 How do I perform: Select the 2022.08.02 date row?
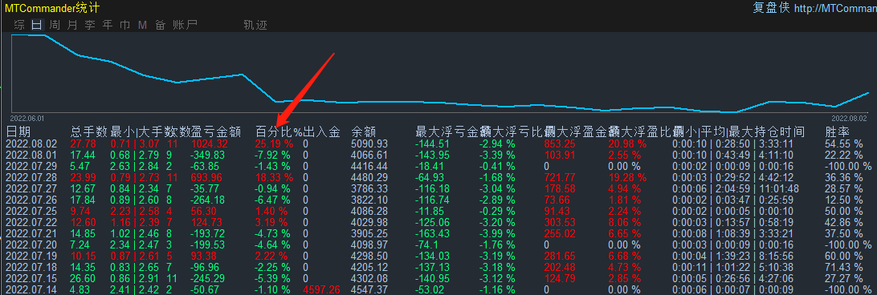tap(438, 143)
